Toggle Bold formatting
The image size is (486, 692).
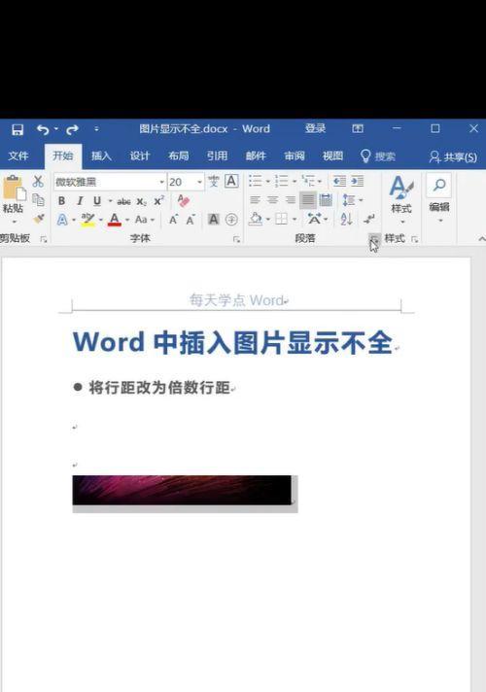tap(62, 201)
